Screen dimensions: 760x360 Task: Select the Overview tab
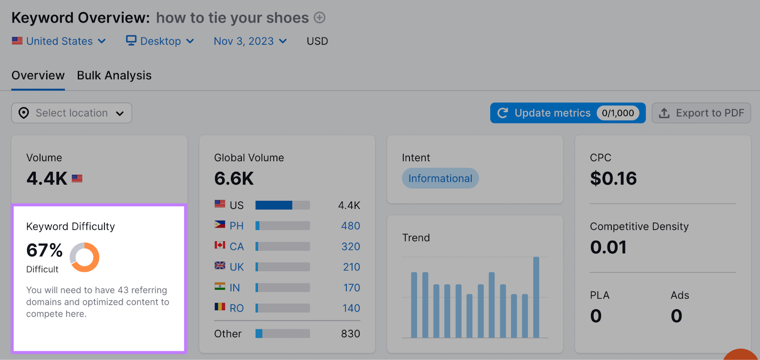tap(38, 75)
